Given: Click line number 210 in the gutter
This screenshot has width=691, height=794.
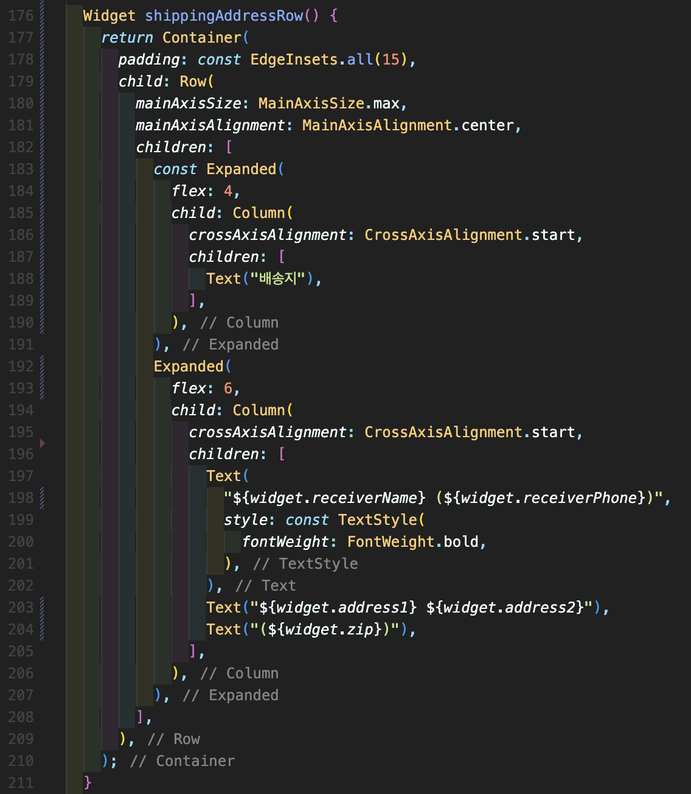Looking at the screenshot, I should coord(21,761).
